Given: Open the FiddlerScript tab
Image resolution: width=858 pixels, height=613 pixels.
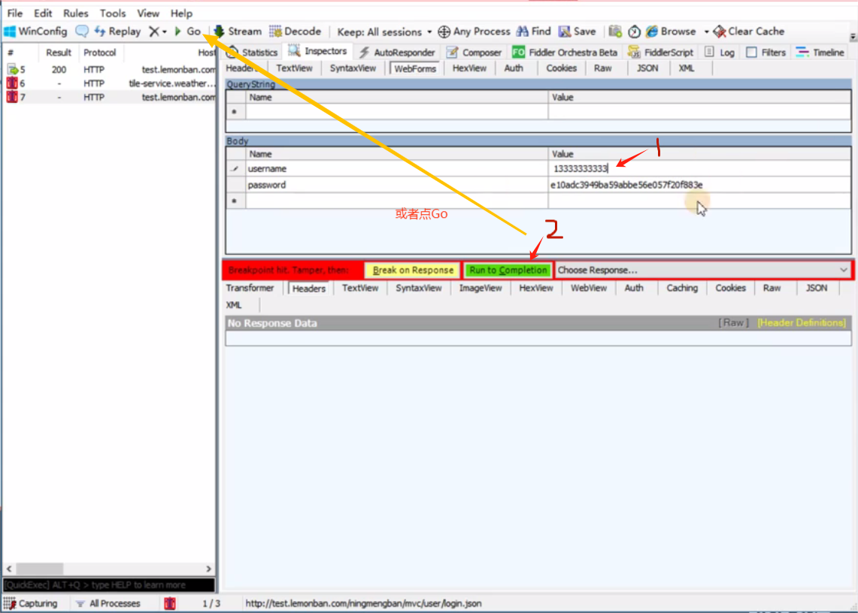Looking at the screenshot, I should pos(661,52).
